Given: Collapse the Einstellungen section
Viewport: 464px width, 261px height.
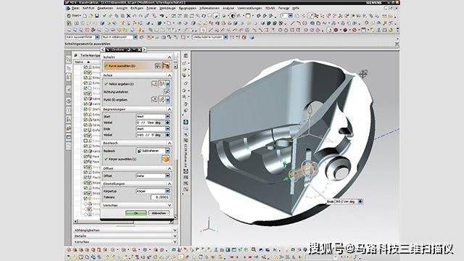Looking at the screenshot, I should (169, 183).
